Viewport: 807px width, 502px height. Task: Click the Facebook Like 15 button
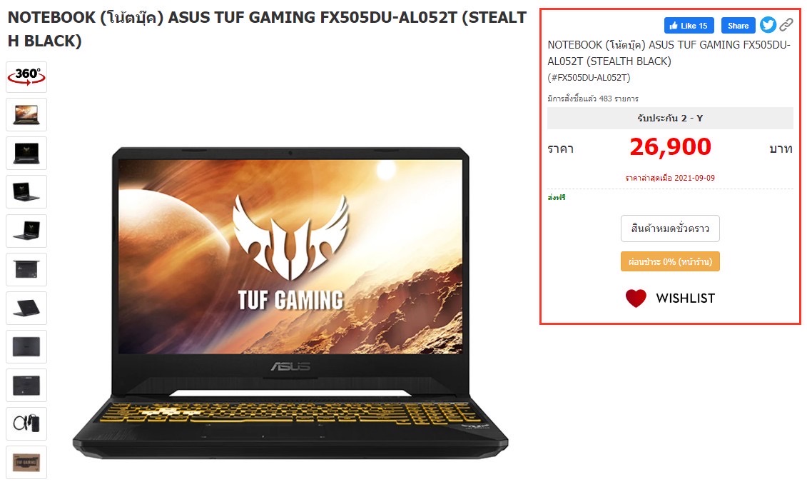689,25
